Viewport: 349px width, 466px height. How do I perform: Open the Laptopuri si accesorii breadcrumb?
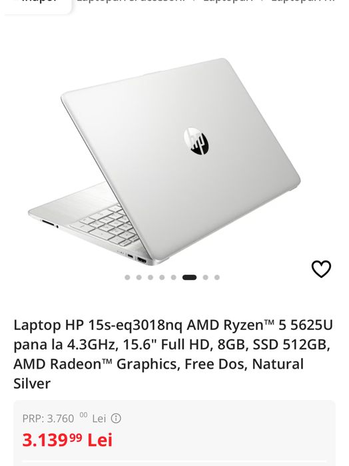click(131, 1)
